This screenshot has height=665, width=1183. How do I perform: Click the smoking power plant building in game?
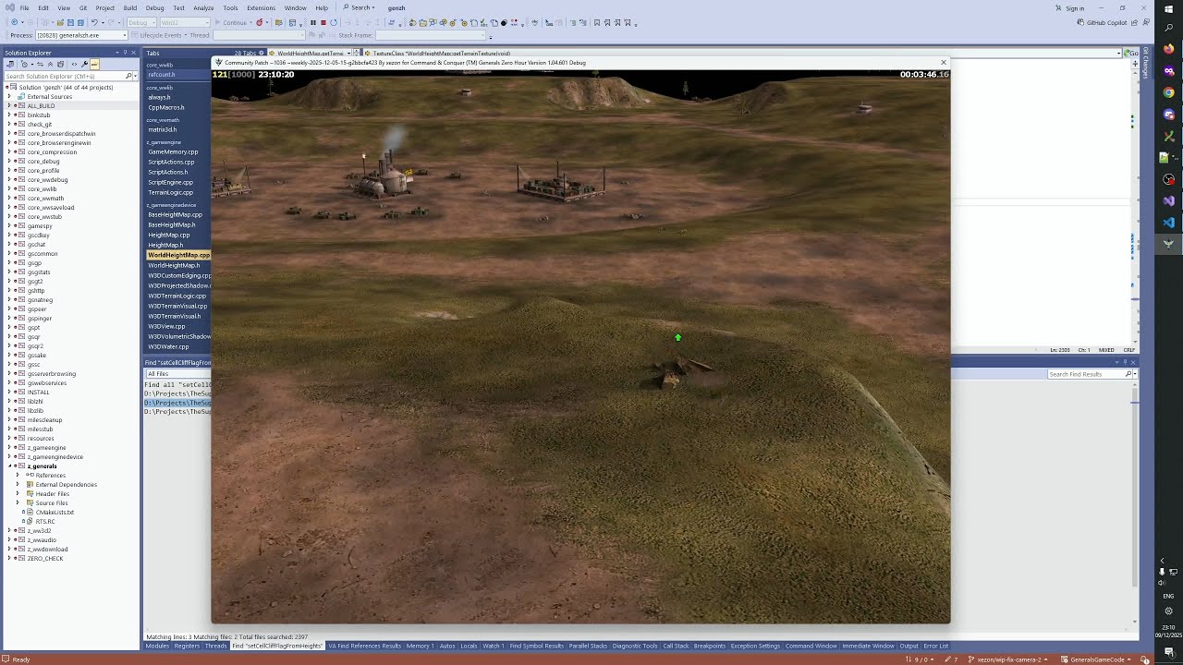(x=384, y=175)
